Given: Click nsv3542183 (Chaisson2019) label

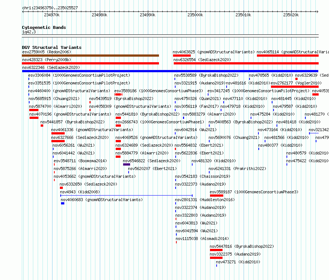Looking at the screenshot, I should (203, 176).
